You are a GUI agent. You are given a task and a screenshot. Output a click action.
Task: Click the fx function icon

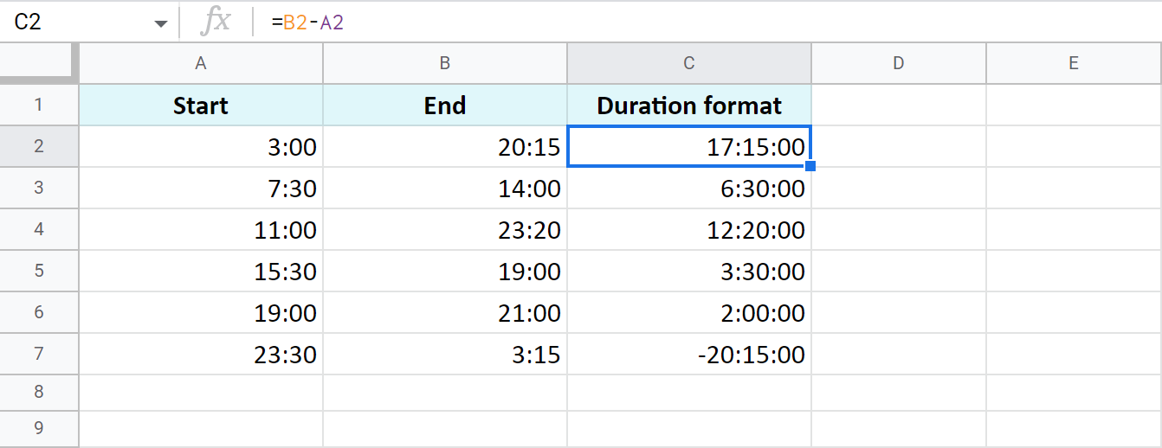point(215,22)
